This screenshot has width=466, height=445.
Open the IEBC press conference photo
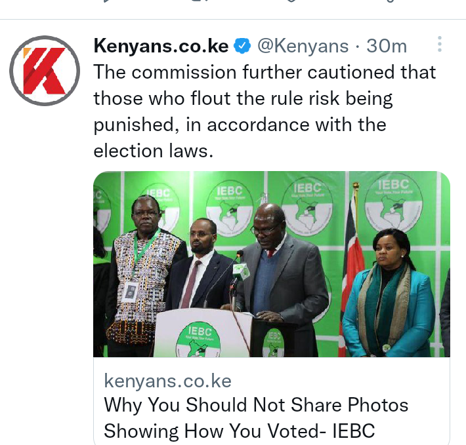point(272,264)
